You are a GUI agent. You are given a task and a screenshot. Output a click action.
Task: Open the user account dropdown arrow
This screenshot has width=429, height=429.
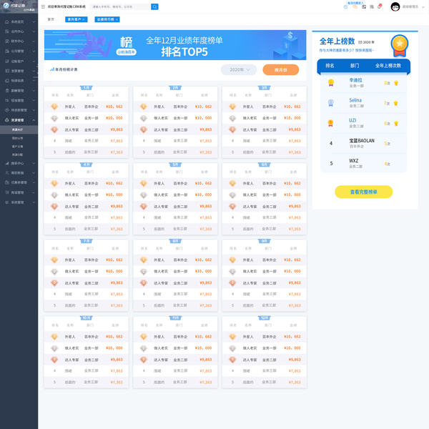[x=423, y=7]
